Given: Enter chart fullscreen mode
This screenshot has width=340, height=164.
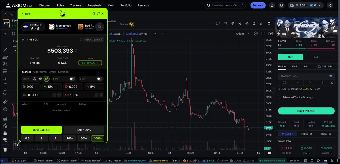Looking at the screenshot, I should coord(263,33).
